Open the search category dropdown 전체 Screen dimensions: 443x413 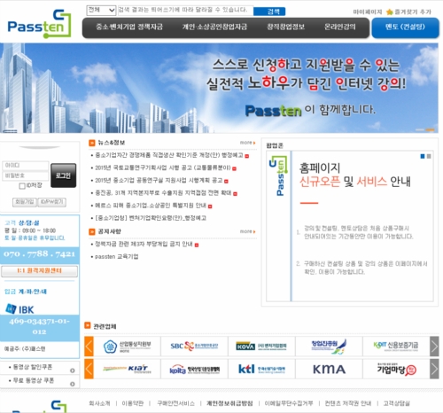click(x=101, y=11)
